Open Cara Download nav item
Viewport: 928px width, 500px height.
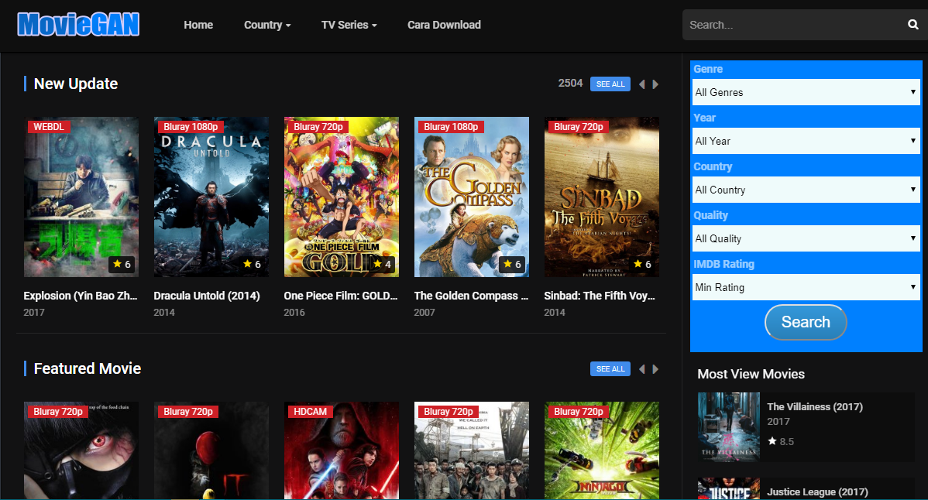[444, 25]
